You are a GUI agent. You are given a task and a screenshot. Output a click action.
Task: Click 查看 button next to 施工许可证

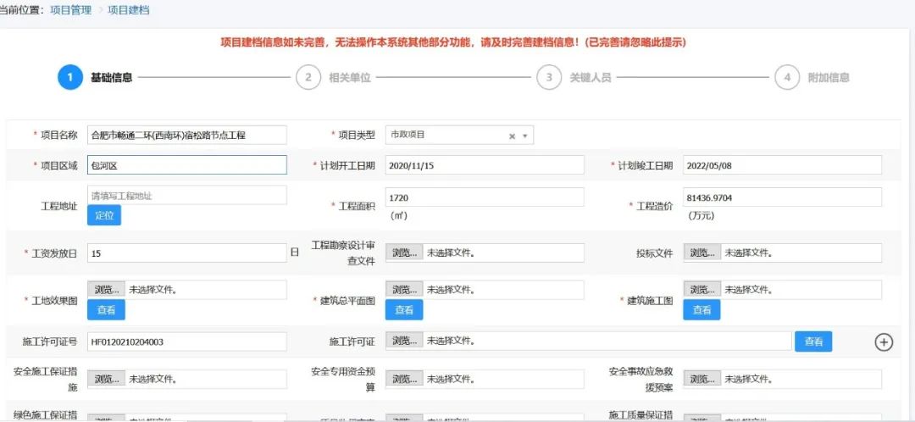(813, 341)
